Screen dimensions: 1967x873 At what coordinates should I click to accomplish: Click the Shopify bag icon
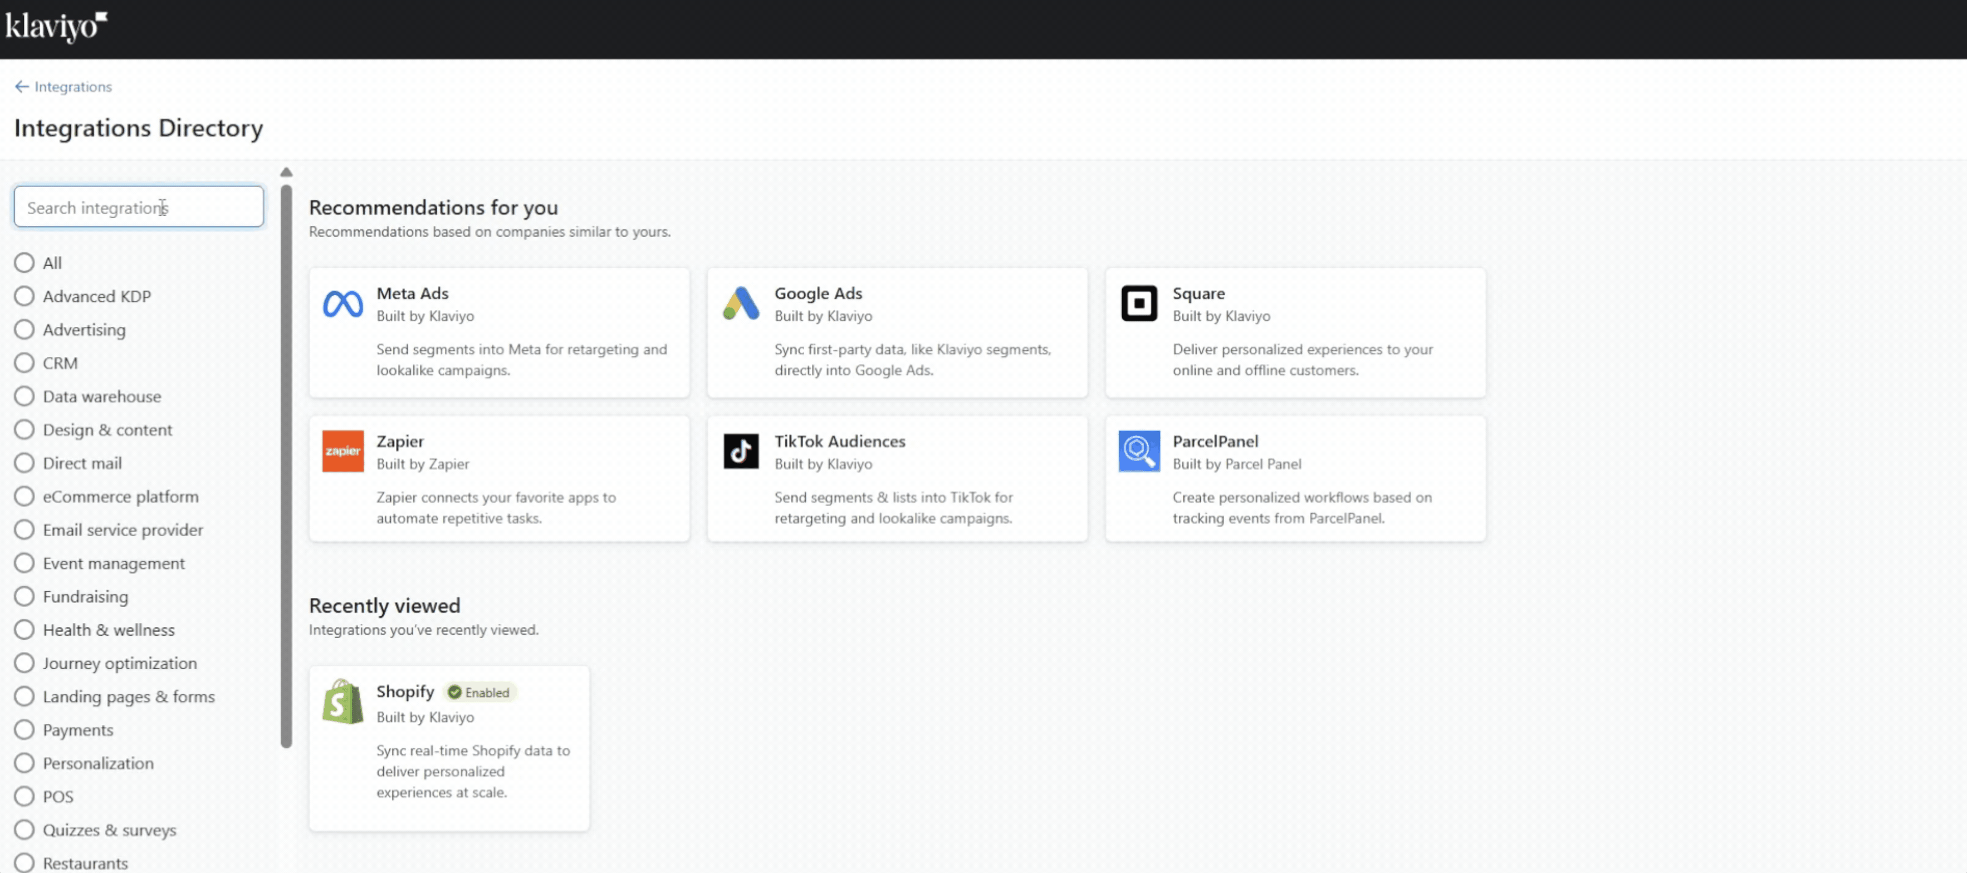click(343, 702)
